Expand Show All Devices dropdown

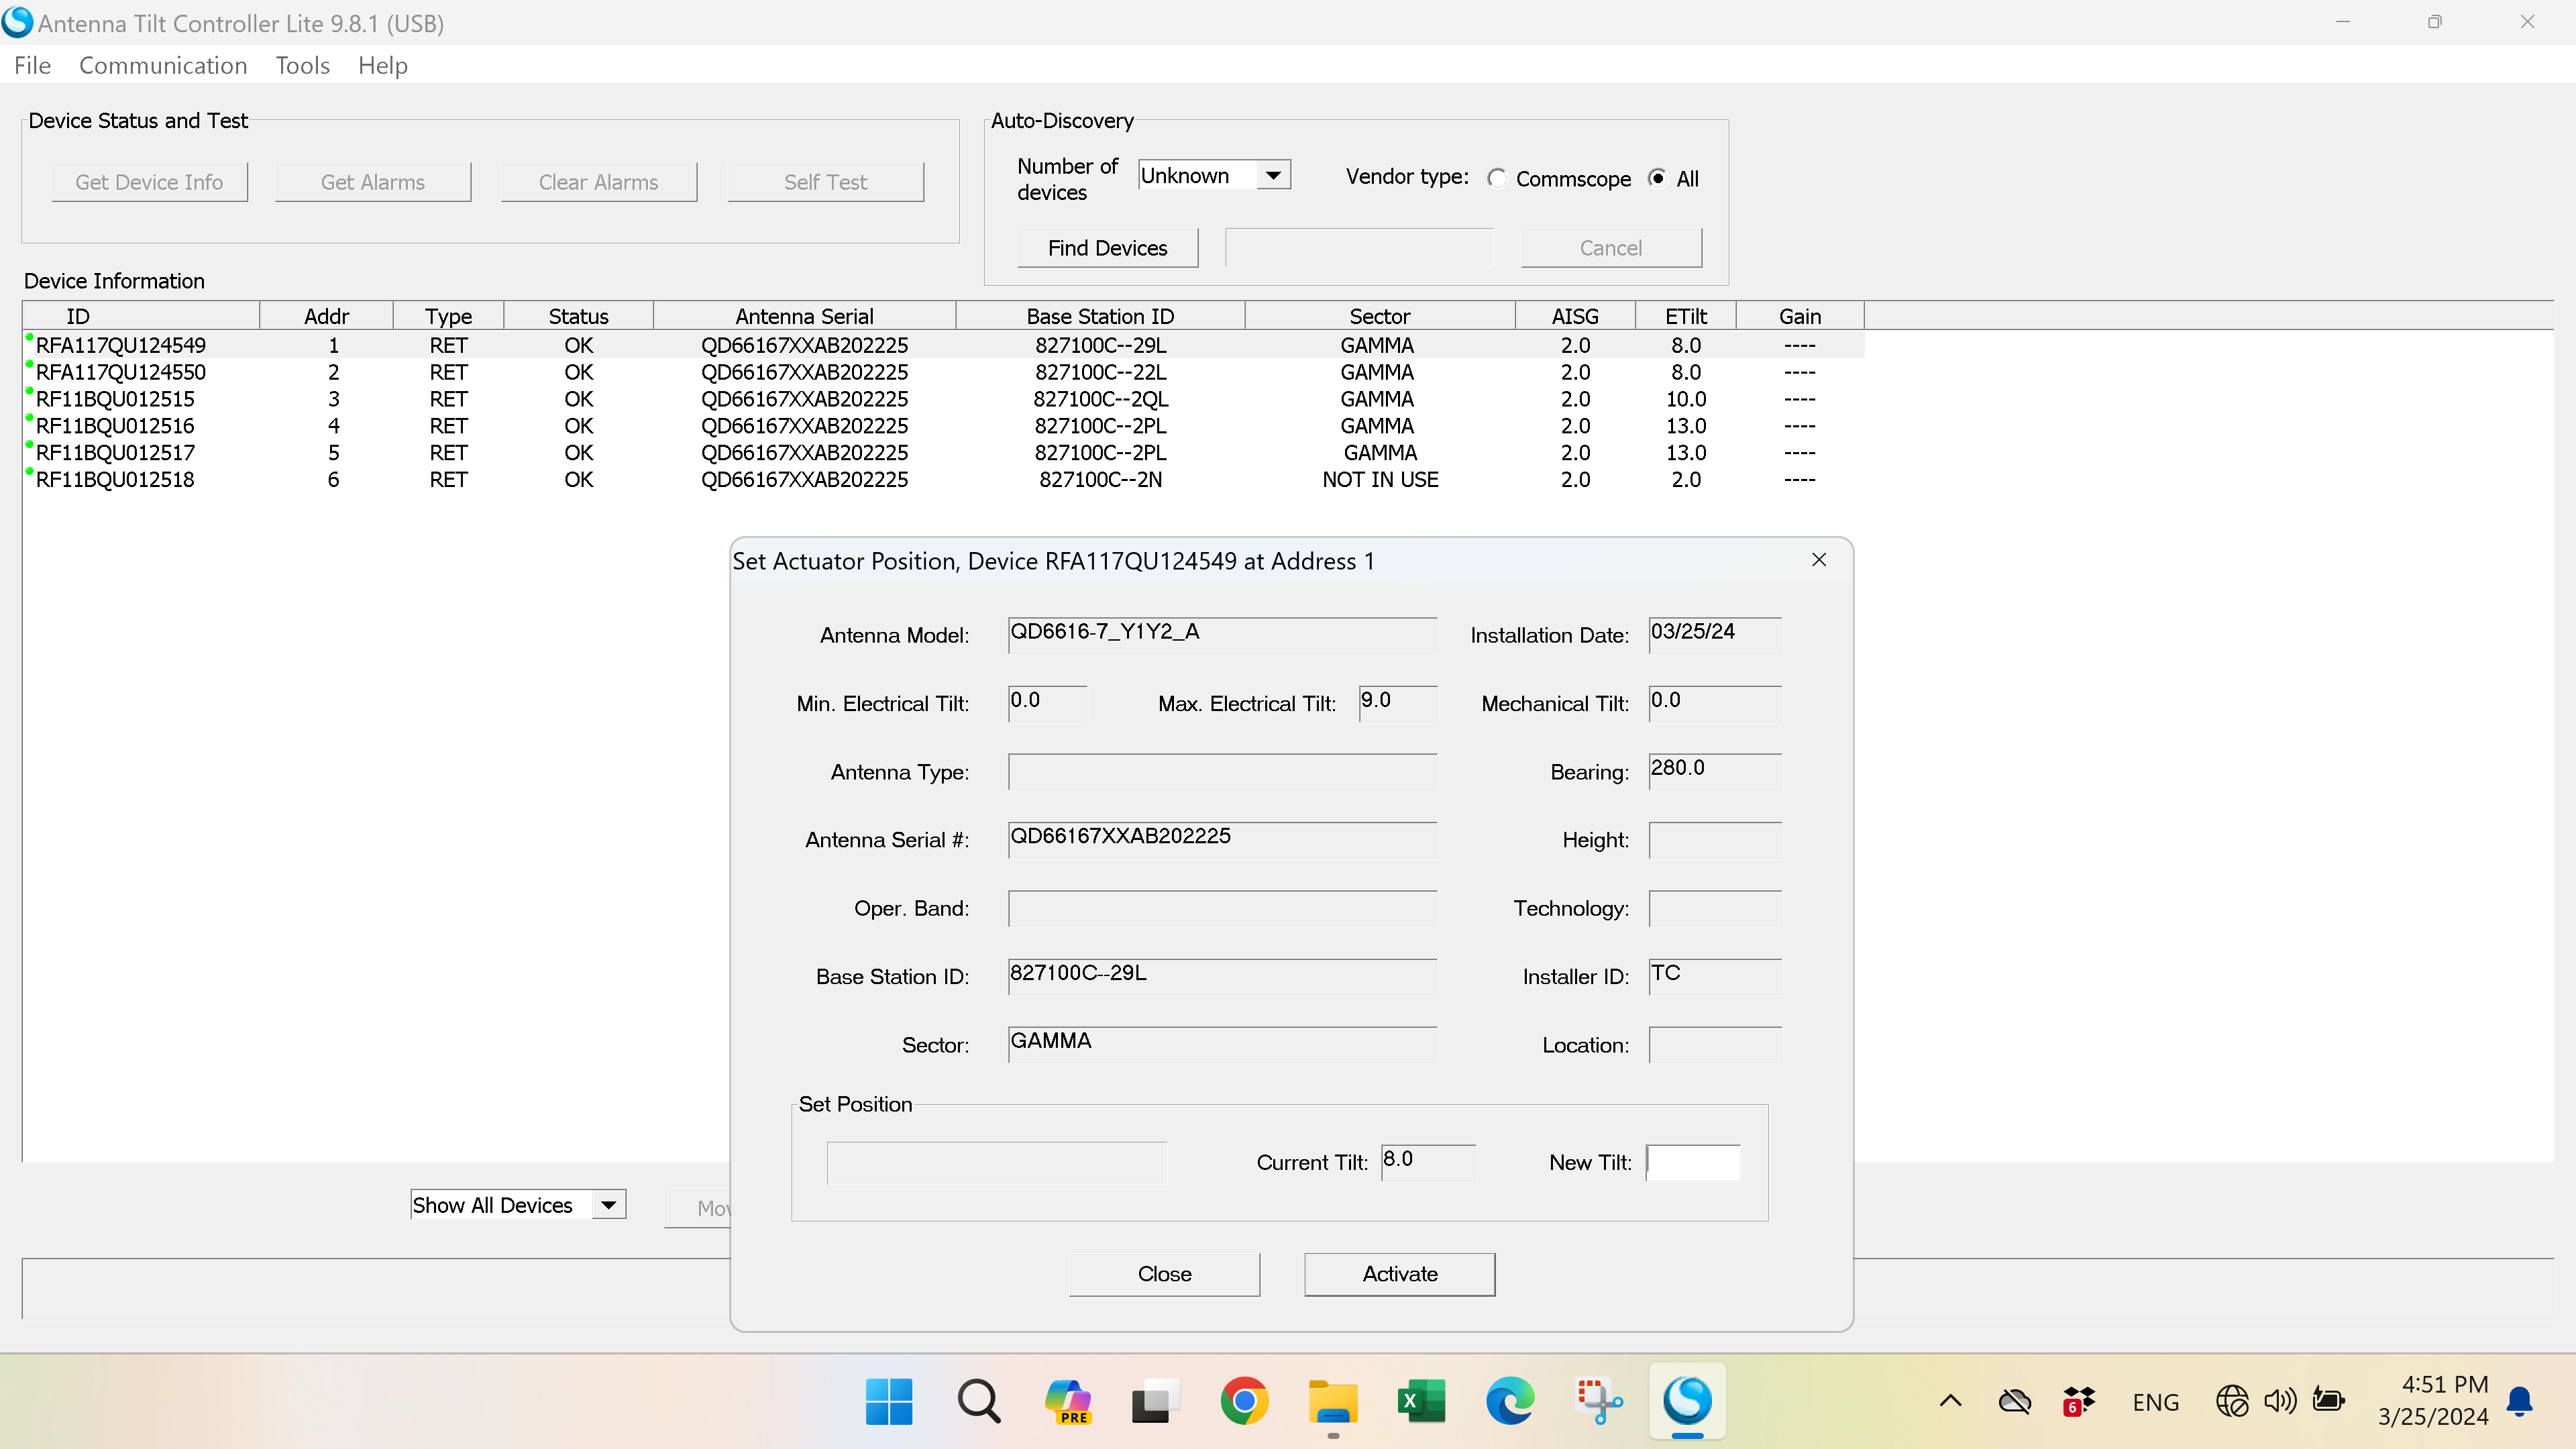click(x=608, y=1205)
